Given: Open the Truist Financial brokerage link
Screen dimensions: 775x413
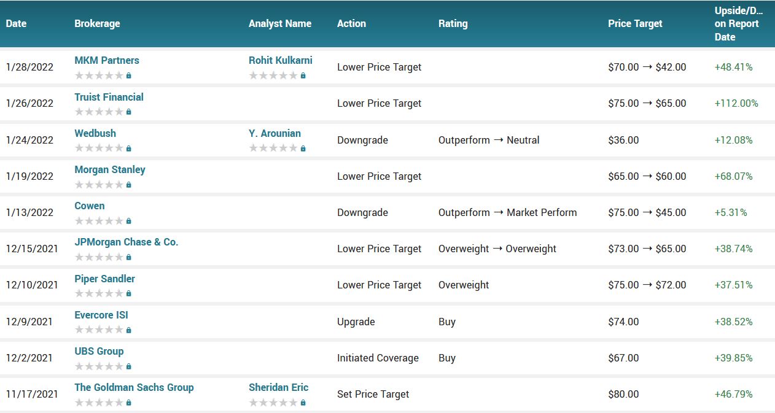Looking at the screenshot, I should tap(109, 97).
